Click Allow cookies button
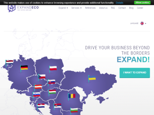 (142, 3)
